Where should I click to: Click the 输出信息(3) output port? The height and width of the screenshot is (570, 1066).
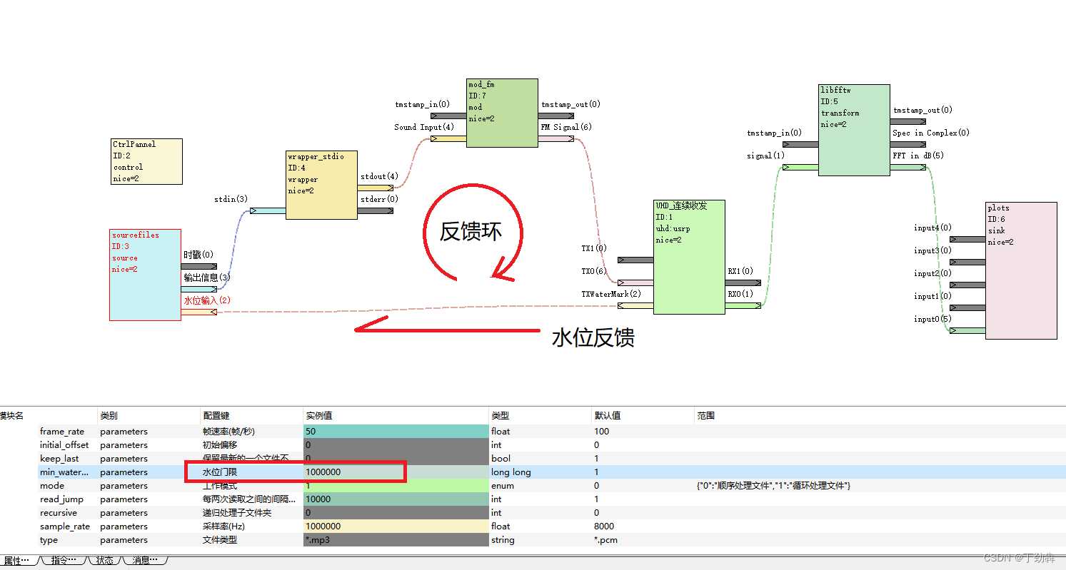pyautogui.click(x=199, y=289)
